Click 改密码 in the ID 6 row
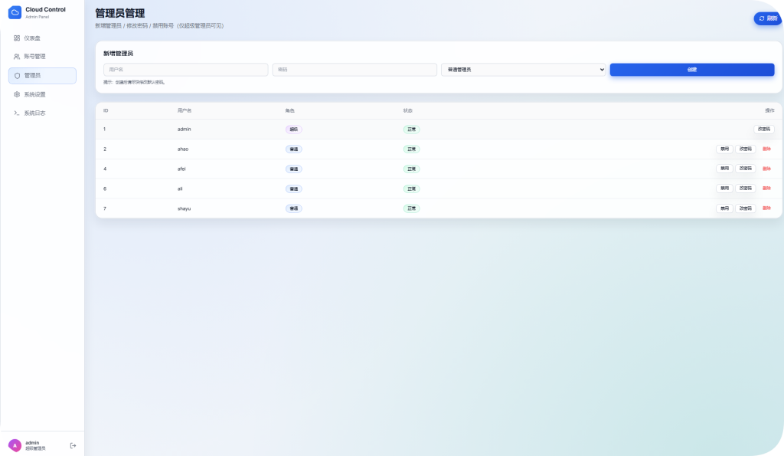This screenshot has width=784, height=456. 746,189
